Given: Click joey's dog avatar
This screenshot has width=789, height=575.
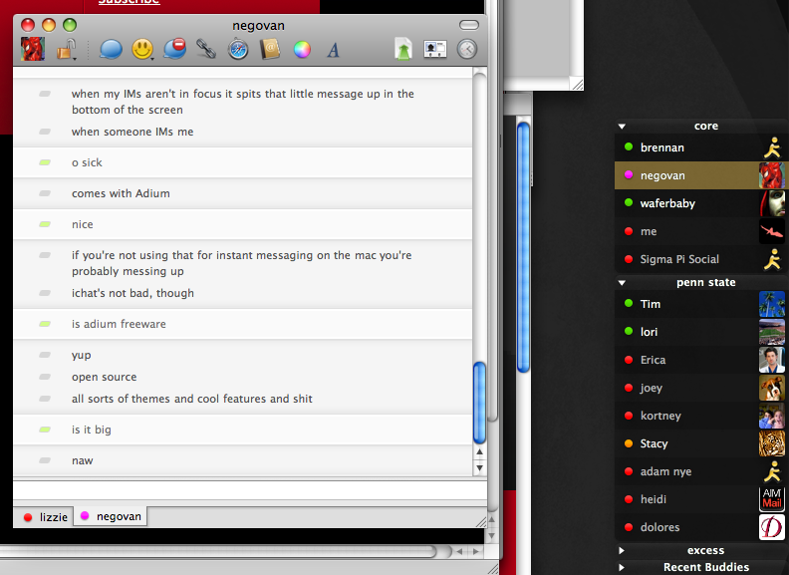Looking at the screenshot, I should click(772, 388).
